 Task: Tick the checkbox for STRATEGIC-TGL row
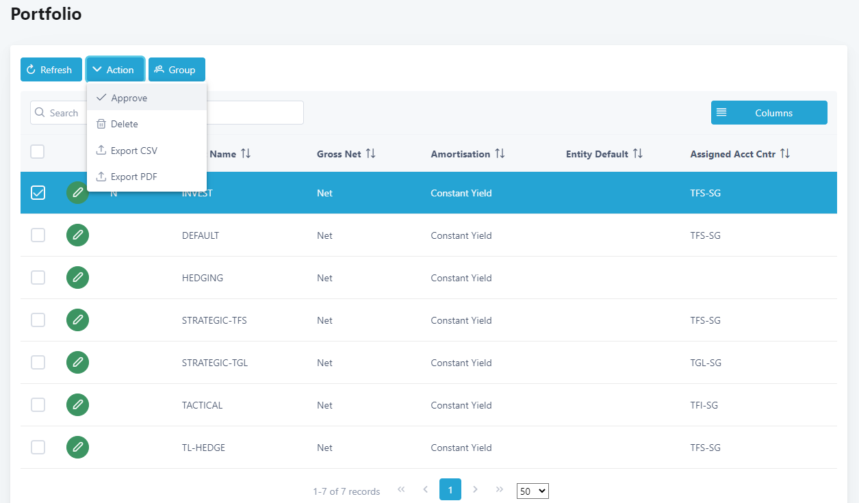[x=38, y=363]
